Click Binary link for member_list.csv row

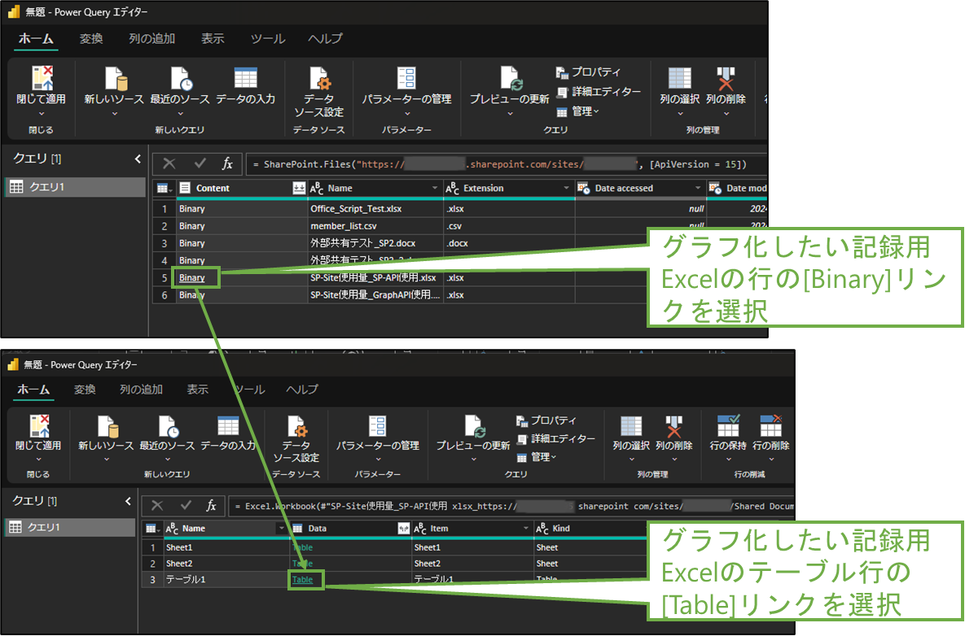[x=192, y=226]
